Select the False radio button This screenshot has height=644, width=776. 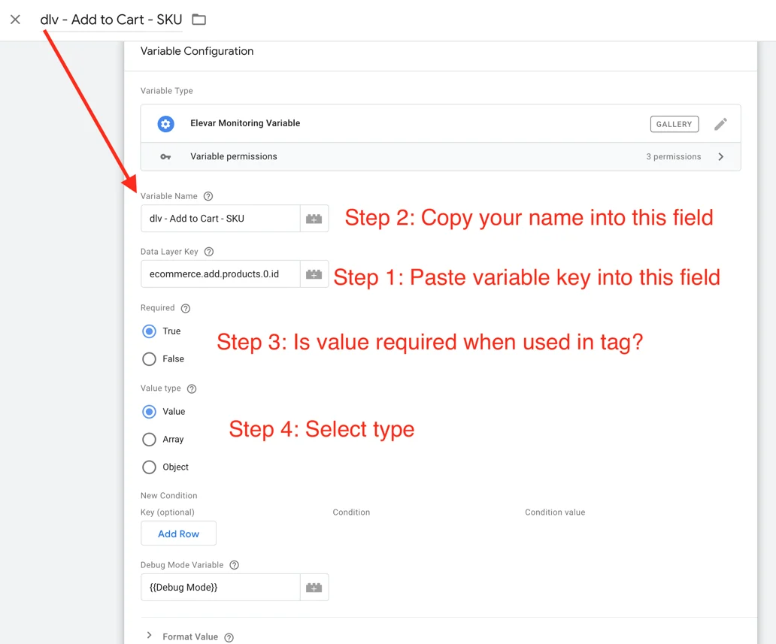click(x=149, y=359)
